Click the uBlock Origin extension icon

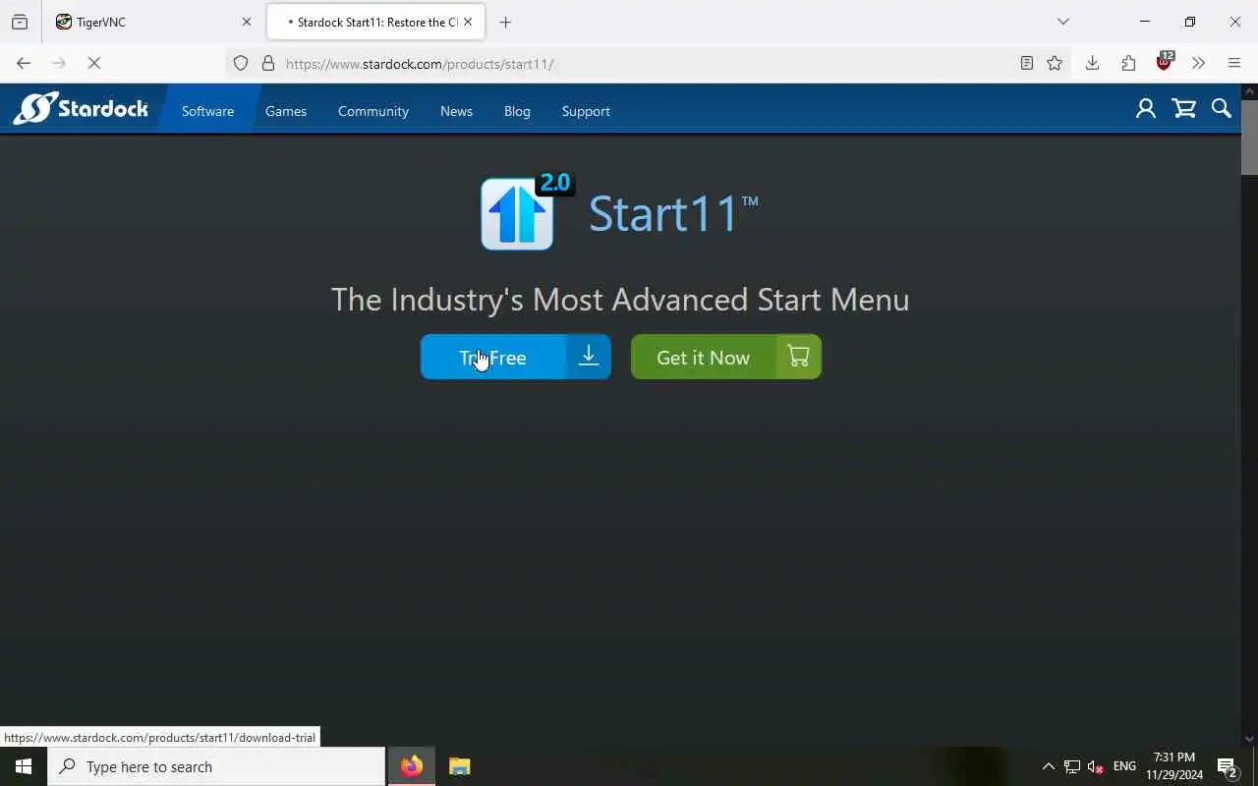coord(1165,62)
